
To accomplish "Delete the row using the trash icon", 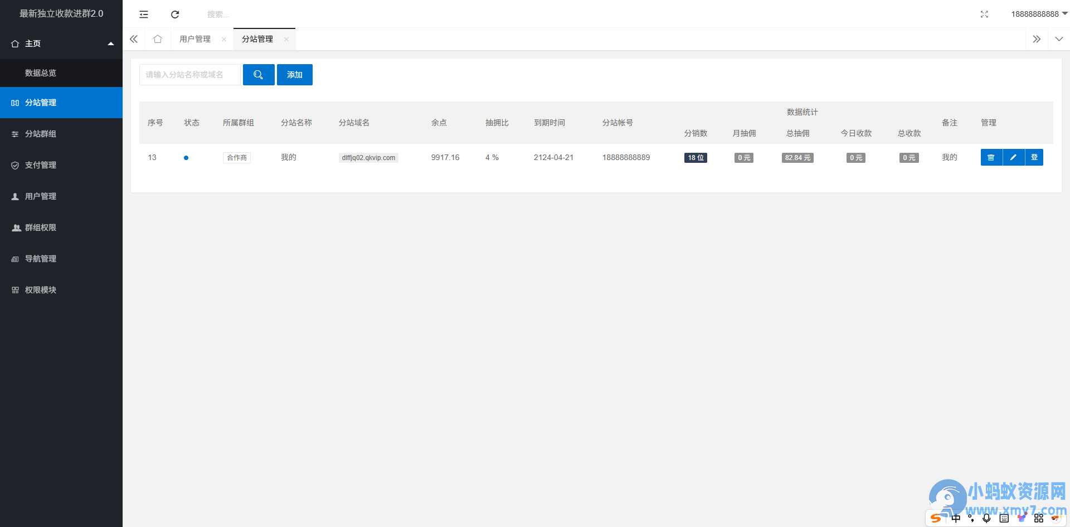I will click(991, 157).
